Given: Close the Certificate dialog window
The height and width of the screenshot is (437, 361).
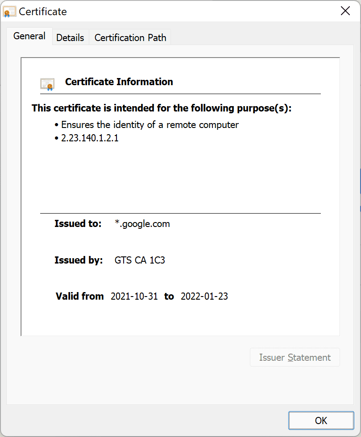Looking at the screenshot, I should (345, 11).
